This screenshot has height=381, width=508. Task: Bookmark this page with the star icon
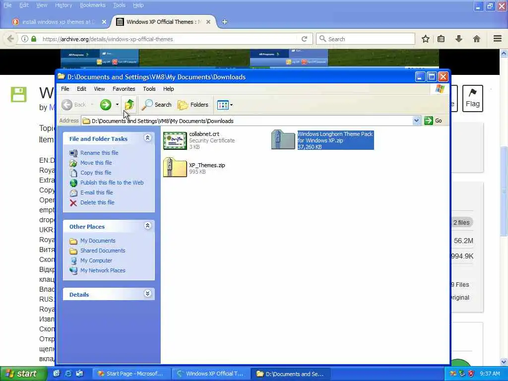tap(425, 39)
